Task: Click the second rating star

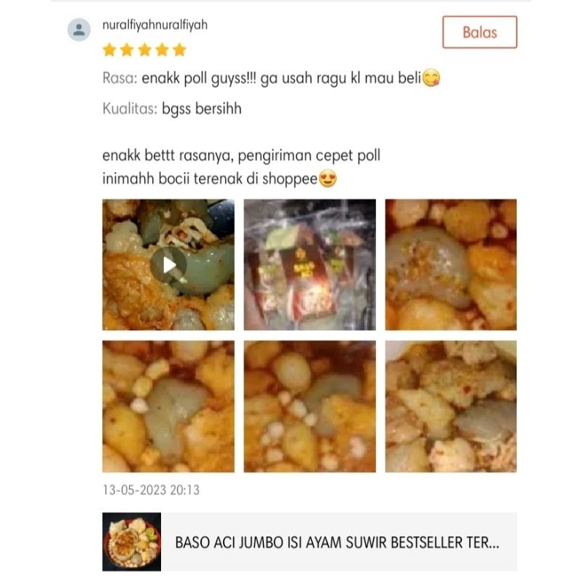Action: pos(127,50)
